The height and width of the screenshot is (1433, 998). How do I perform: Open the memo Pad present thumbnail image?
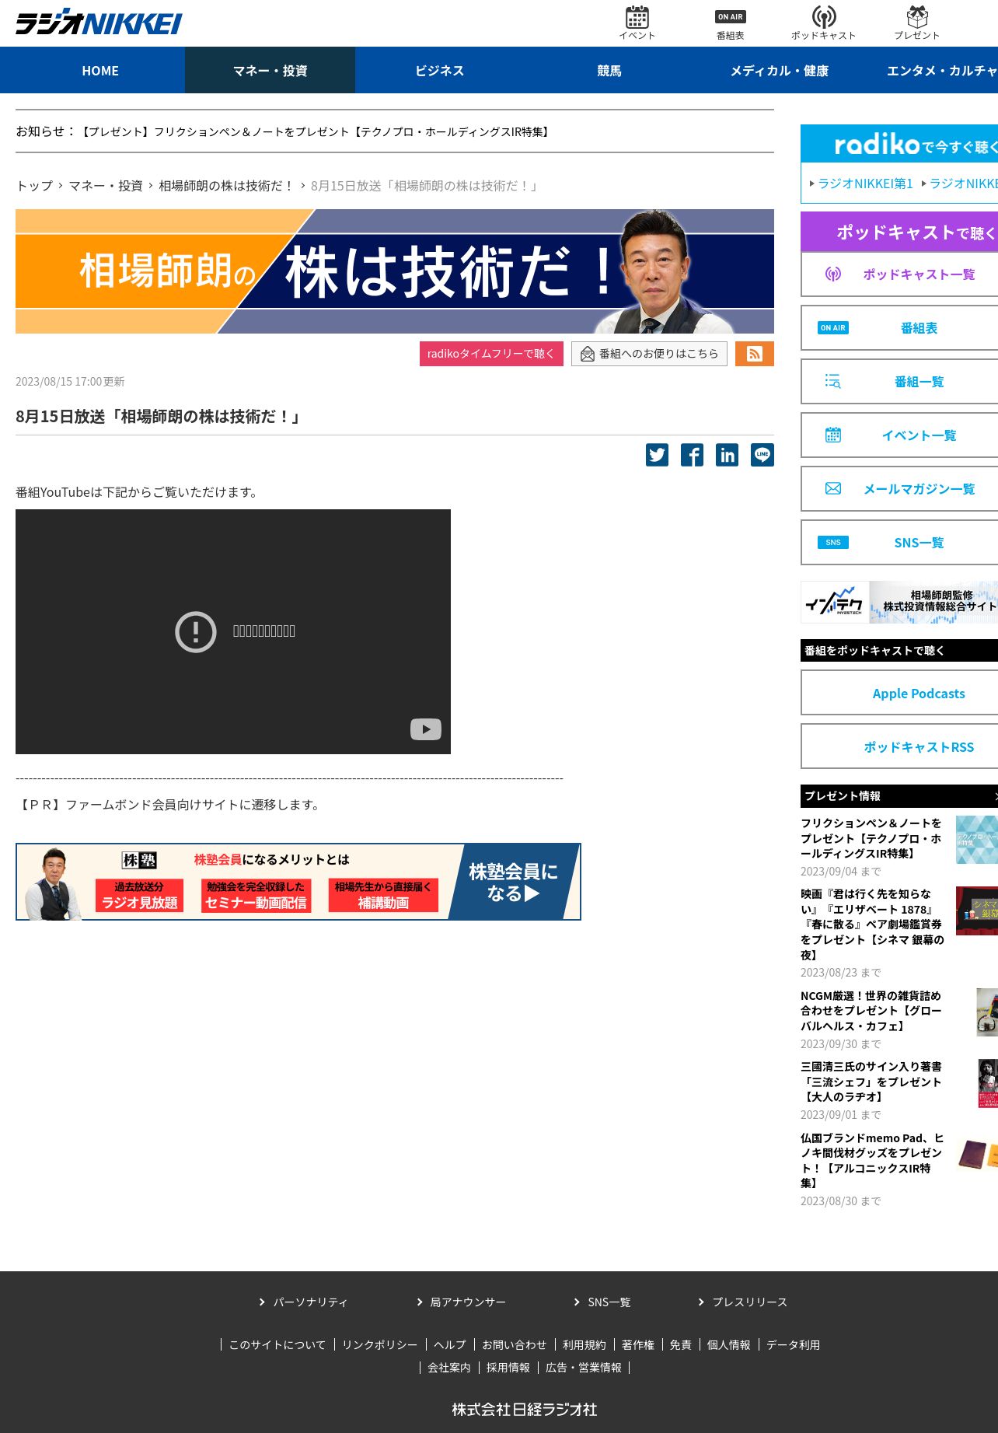click(x=978, y=1155)
